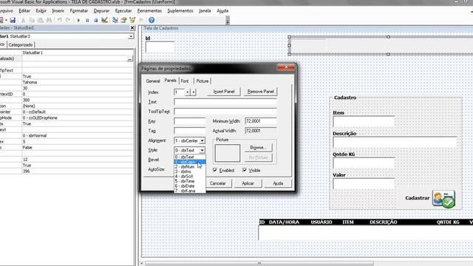Image resolution: width=473 pixels, height=266 pixels.
Task: Open the Formatar menu
Action: tap(79, 11)
